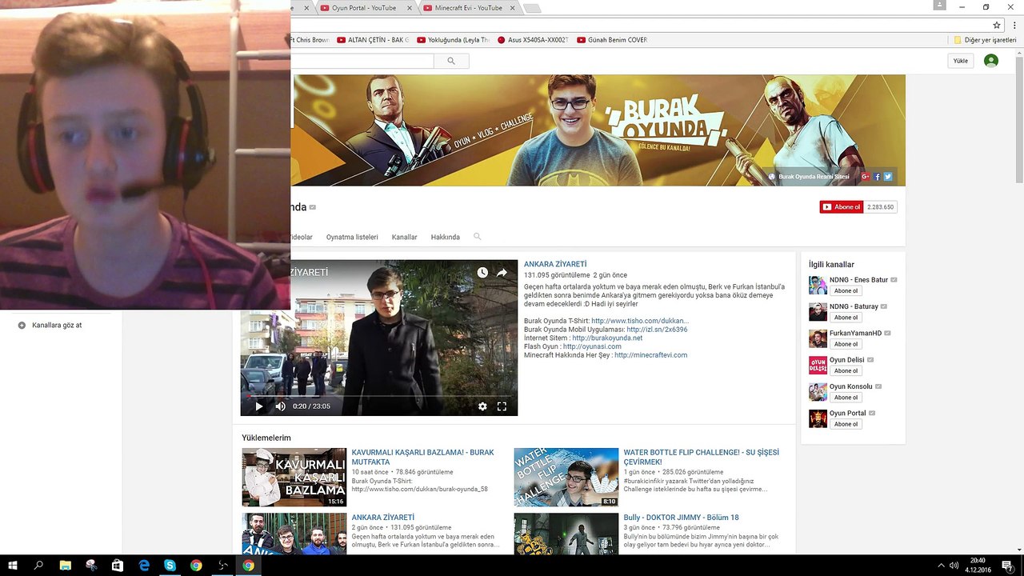Screen dimensions: 1024x576
Task: Open the Facebook link on the channel banner
Action: pos(877,177)
